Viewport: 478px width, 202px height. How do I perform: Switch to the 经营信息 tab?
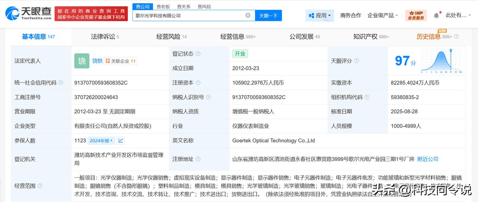coord(238,37)
